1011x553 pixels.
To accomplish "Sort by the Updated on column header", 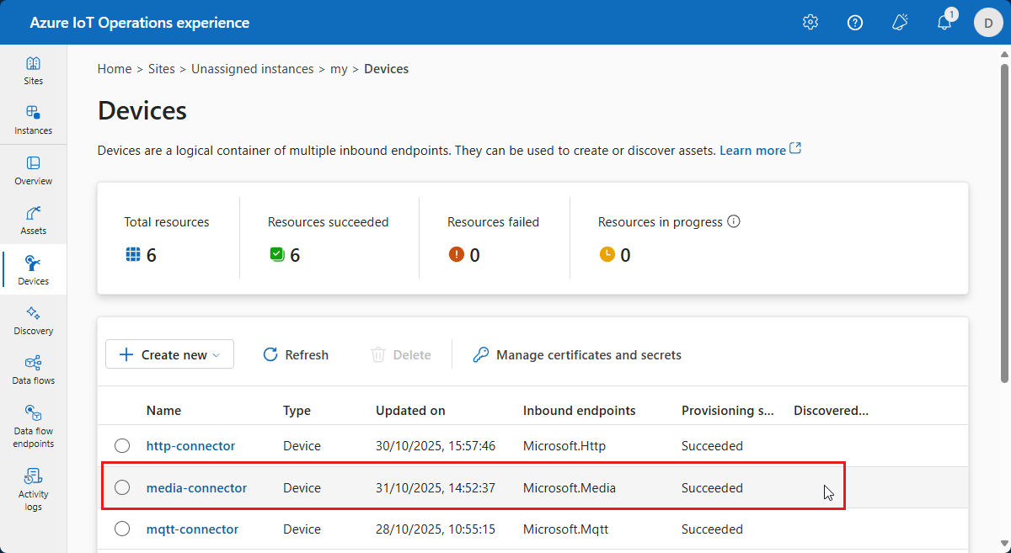I will click(x=410, y=411).
